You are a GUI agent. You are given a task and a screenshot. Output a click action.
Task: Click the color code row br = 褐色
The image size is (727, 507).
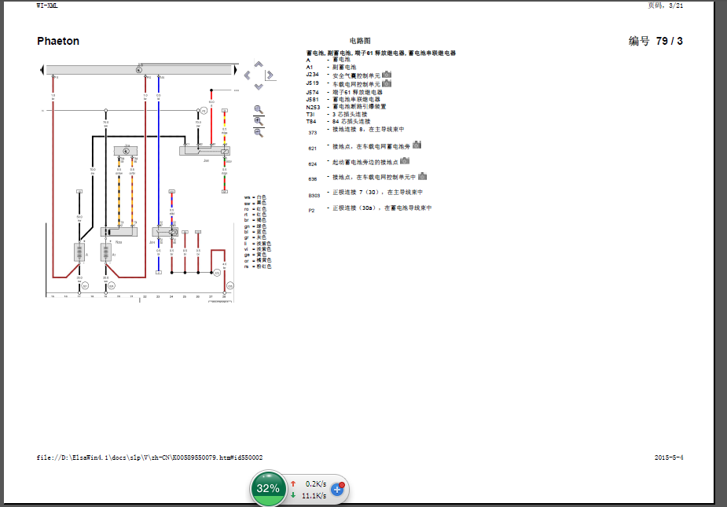coord(255,220)
